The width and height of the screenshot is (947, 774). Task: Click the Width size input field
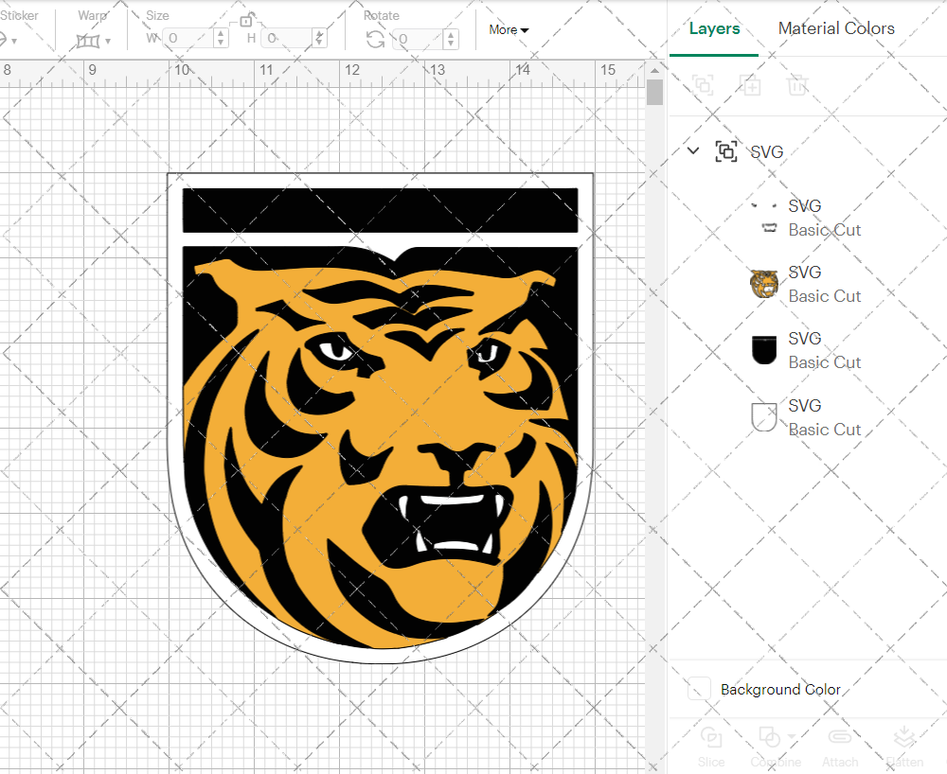[188, 39]
